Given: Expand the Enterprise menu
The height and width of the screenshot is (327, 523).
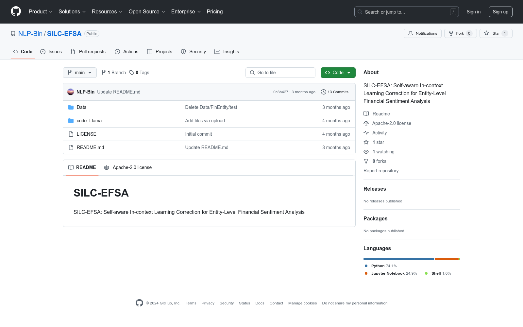Looking at the screenshot, I should click(x=186, y=11).
